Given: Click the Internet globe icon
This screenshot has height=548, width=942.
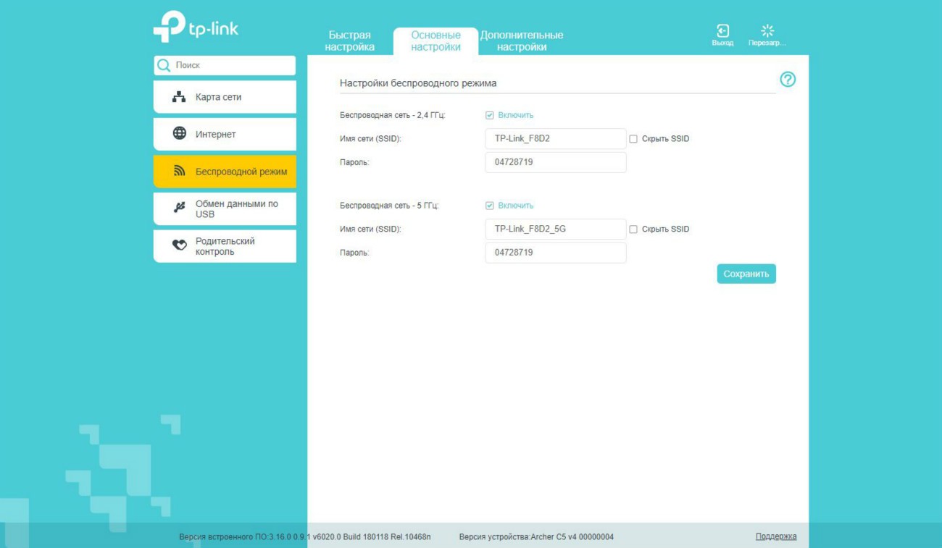Looking at the screenshot, I should coord(179,134).
